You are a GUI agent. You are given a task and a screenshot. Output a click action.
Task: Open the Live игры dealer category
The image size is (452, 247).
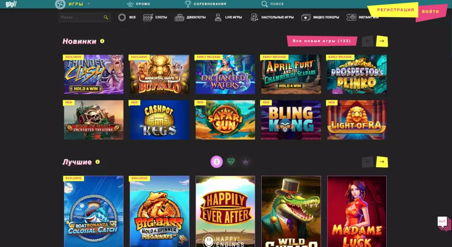pos(228,17)
